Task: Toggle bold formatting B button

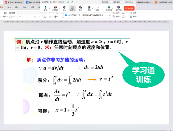Action: 20,17
